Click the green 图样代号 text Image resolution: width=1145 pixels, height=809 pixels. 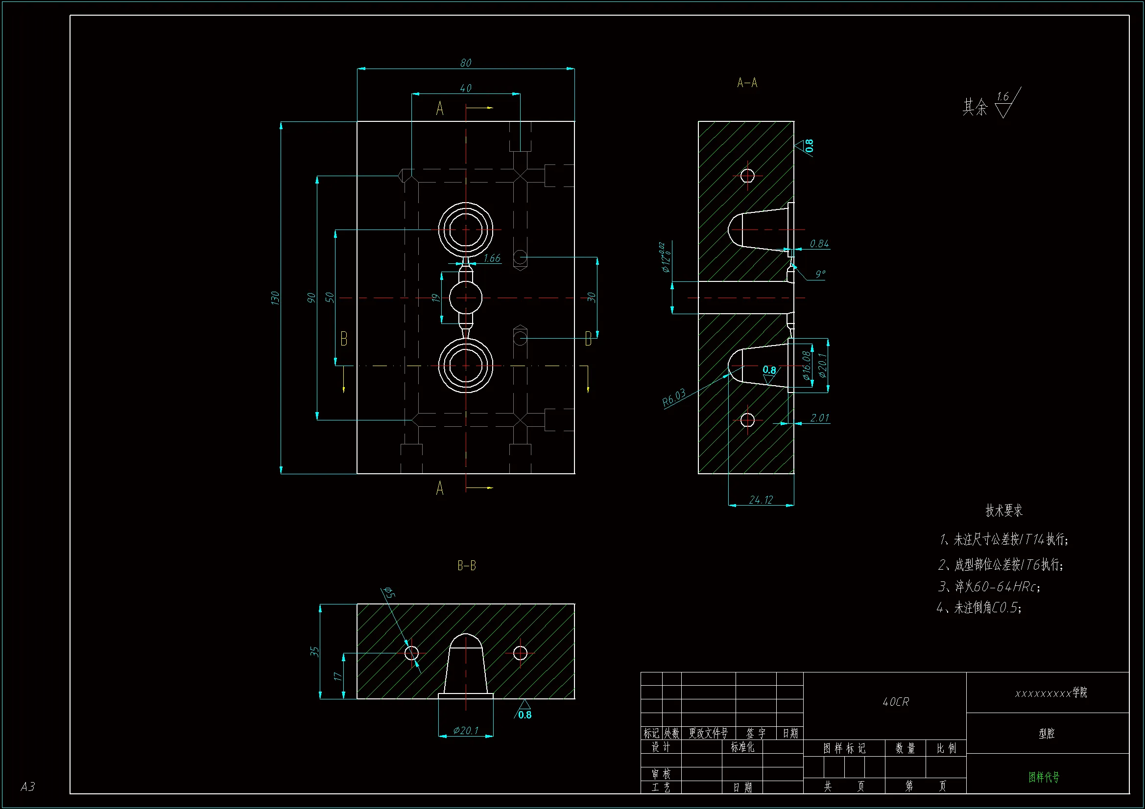[1043, 777]
